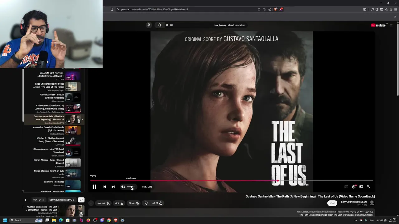Open SonySoundtracksVEVO channel name link

(354, 202)
